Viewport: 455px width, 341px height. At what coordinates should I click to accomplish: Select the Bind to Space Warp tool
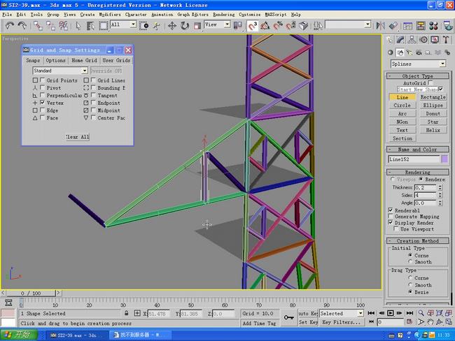point(63,26)
